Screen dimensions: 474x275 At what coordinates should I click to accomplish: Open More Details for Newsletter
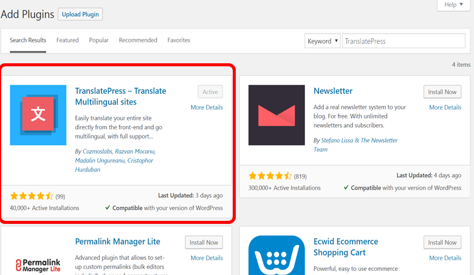(445, 108)
